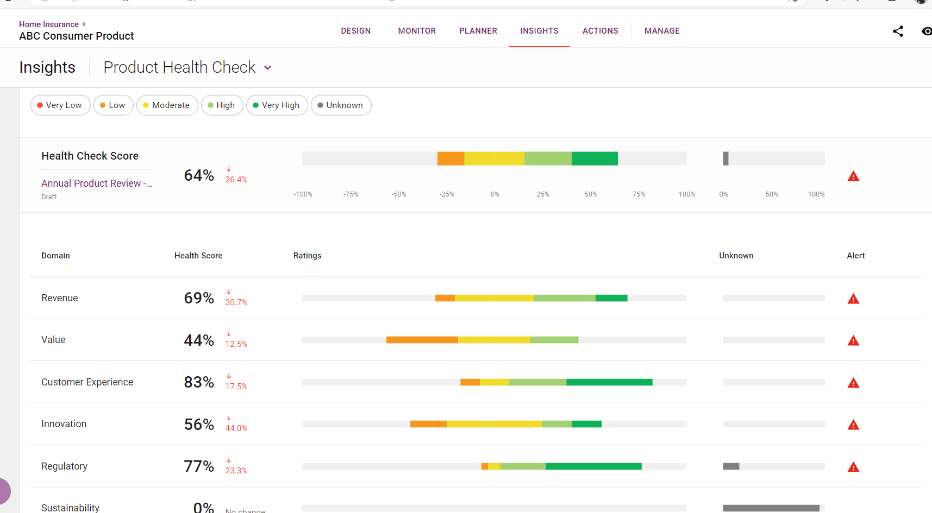Toggle the Very High filter chip
This screenshot has width=932, height=513.
point(277,105)
